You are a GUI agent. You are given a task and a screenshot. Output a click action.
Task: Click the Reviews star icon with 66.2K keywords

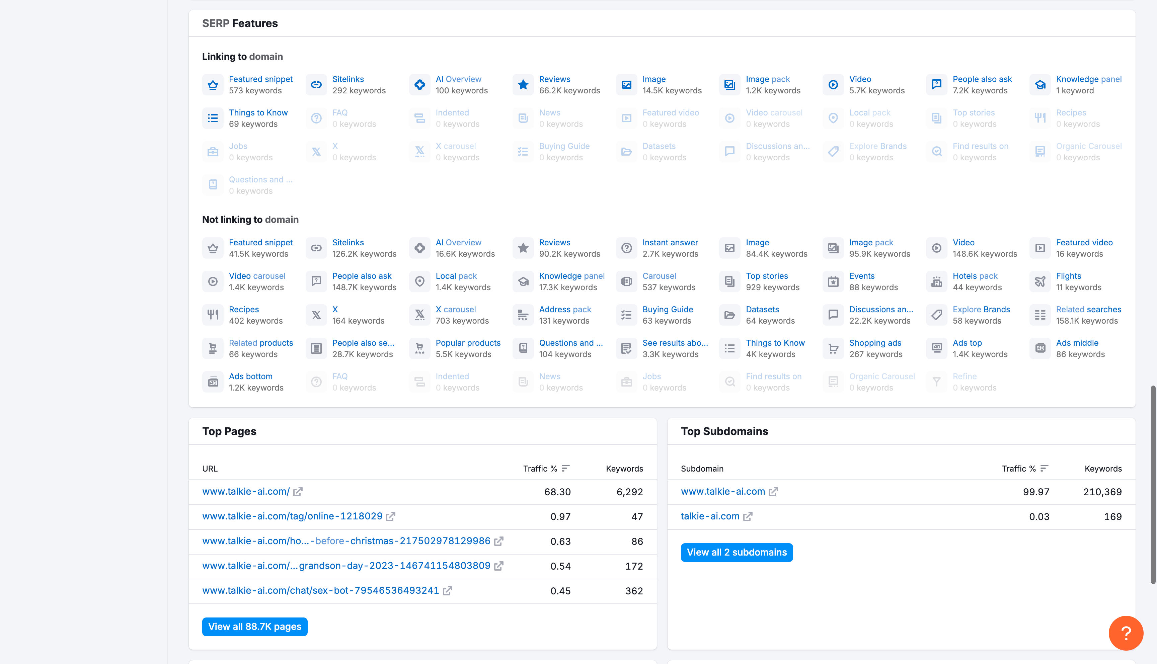pyautogui.click(x=523, y=85)
